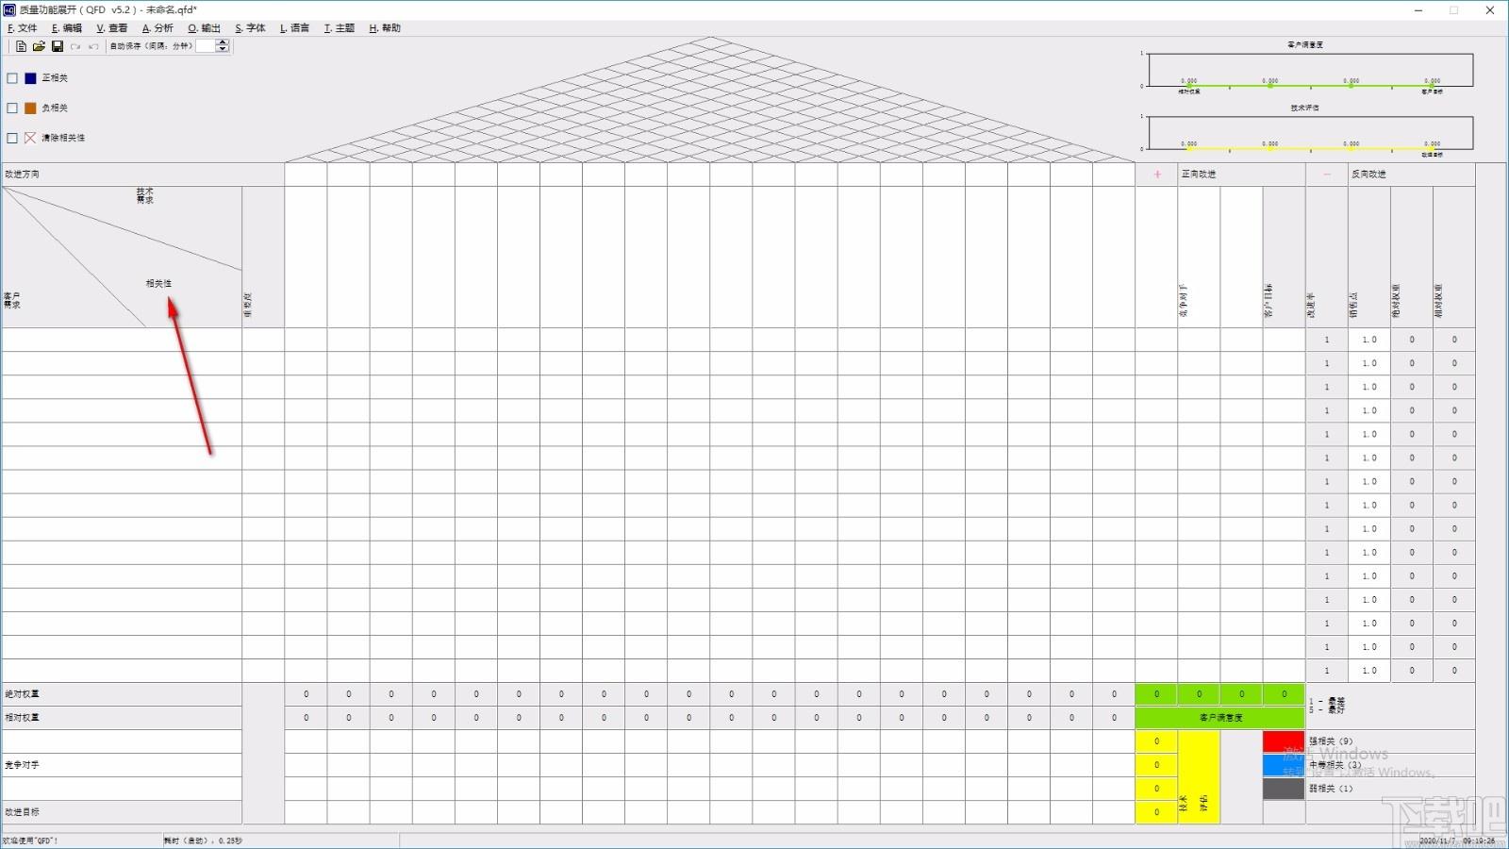Enable the 负相关 checkbox
The image size is (1509, 849).
point(12,108)
